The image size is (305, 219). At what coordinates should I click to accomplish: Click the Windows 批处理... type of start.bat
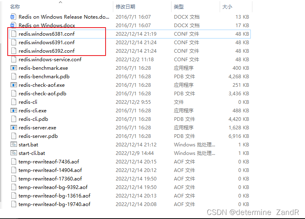pos(195,145)
